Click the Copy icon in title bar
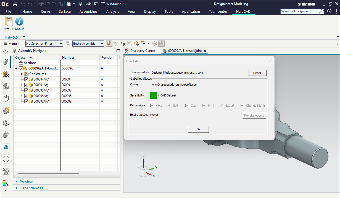 [48, 4]
